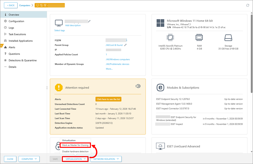Click the More... dynamic groups link
Image resolution: width=253 pixels, height=164 pixels.
click(x=109, y=69)
